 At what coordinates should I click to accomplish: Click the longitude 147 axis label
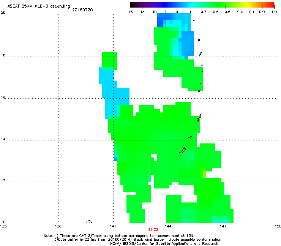[223, 226]
